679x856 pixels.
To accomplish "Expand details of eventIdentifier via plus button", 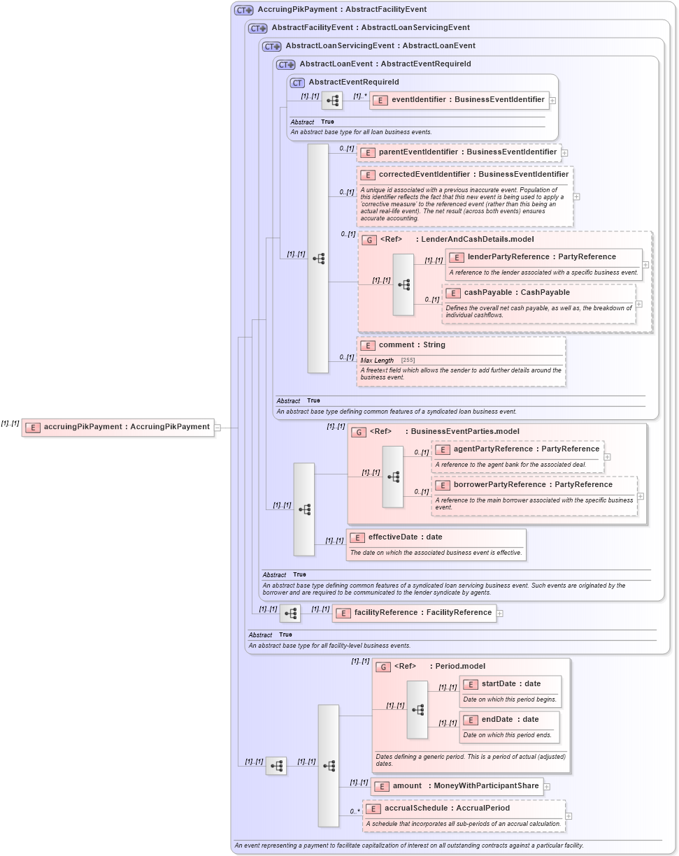I will tap(552, 100).
